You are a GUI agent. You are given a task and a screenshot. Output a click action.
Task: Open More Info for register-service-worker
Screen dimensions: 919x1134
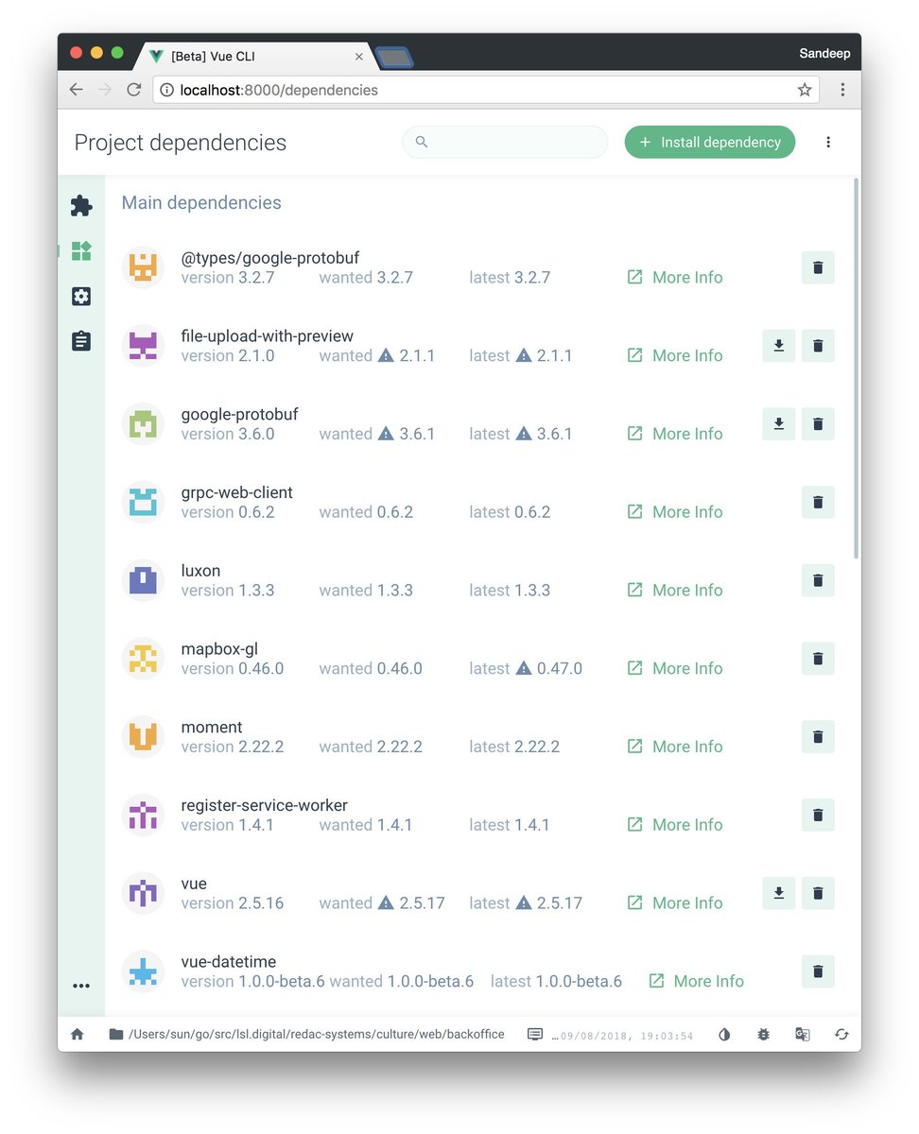[675, 824]
